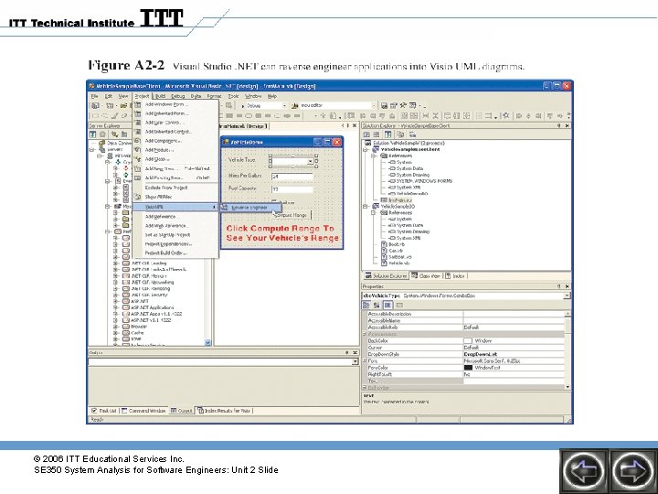Viewport: 658px width, 494px height.
Task: Open the Properties object selector dropdown
Action: (567, 295)
